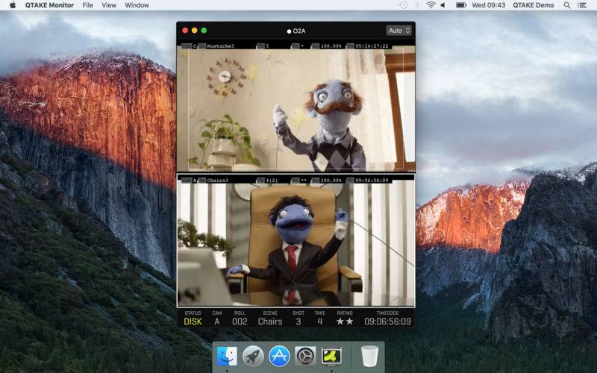Open Spotlight search

point(567,5)
